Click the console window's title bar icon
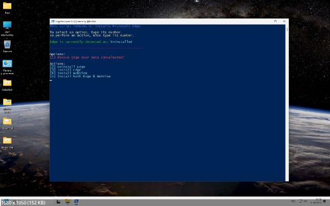330x206 pixels. click(x=53, y=21)
